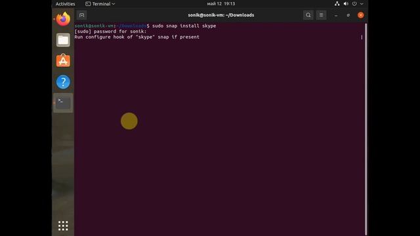Open the Terminal app menu in top bar
The height and width of the screenshot is (236, 420).
click(100, 4)
